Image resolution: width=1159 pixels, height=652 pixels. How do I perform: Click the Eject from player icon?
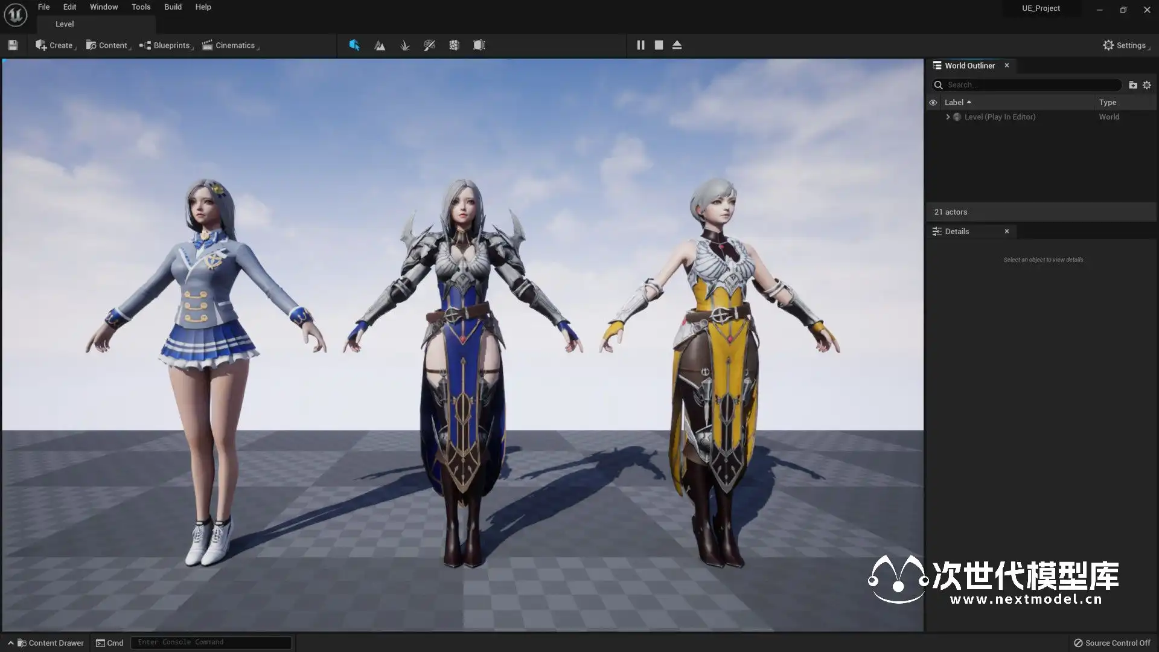677,45
